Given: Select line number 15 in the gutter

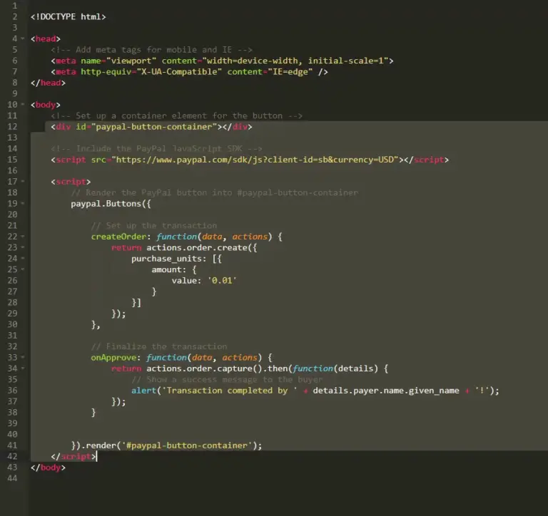Looking at the screenshot, I should click(x=12, y=160).
